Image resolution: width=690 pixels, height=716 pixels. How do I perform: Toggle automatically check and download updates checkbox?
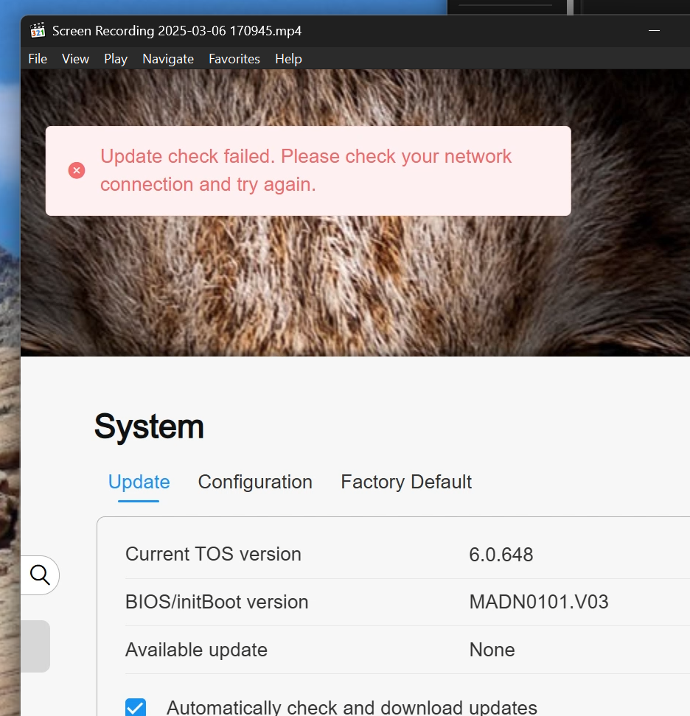pos(136,707)
